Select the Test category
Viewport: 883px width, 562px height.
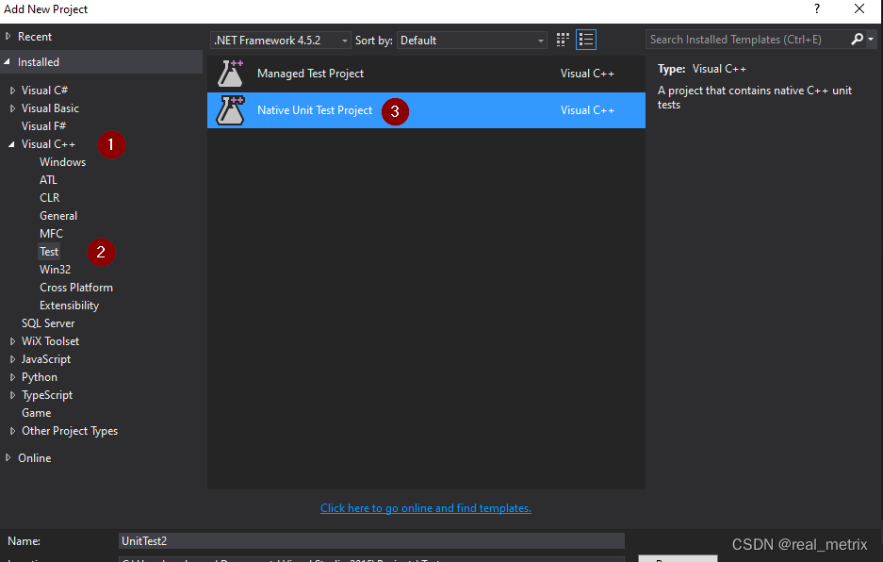click(49, 252)
